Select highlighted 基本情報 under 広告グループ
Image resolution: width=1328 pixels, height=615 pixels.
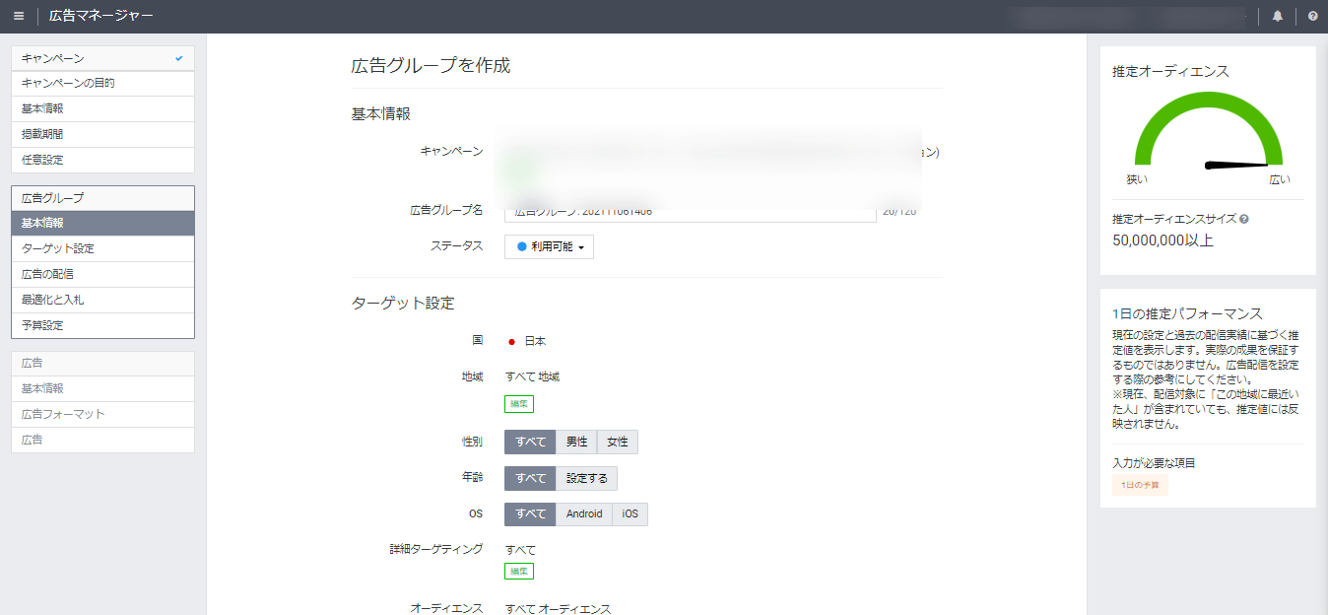click(x=102, y=224)
